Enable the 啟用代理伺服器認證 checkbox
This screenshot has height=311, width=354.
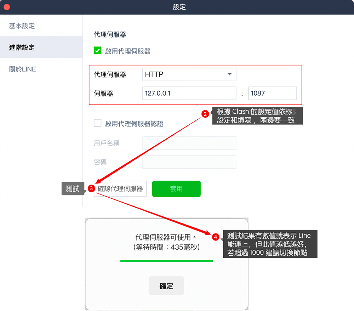pyautogui.click(x=98, y=123)
